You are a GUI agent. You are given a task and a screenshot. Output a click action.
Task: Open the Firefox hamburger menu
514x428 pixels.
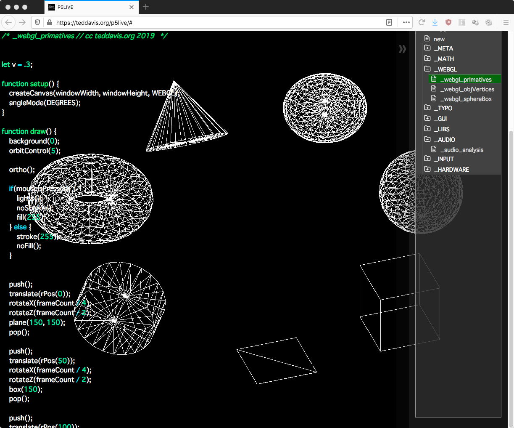506,22
